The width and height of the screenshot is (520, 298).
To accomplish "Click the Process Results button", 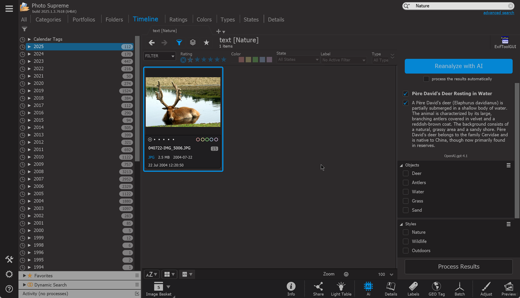I will [459, 266].
